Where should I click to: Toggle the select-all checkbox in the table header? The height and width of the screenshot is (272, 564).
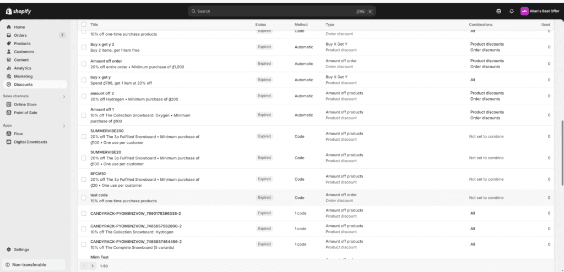tap(84, 24)
